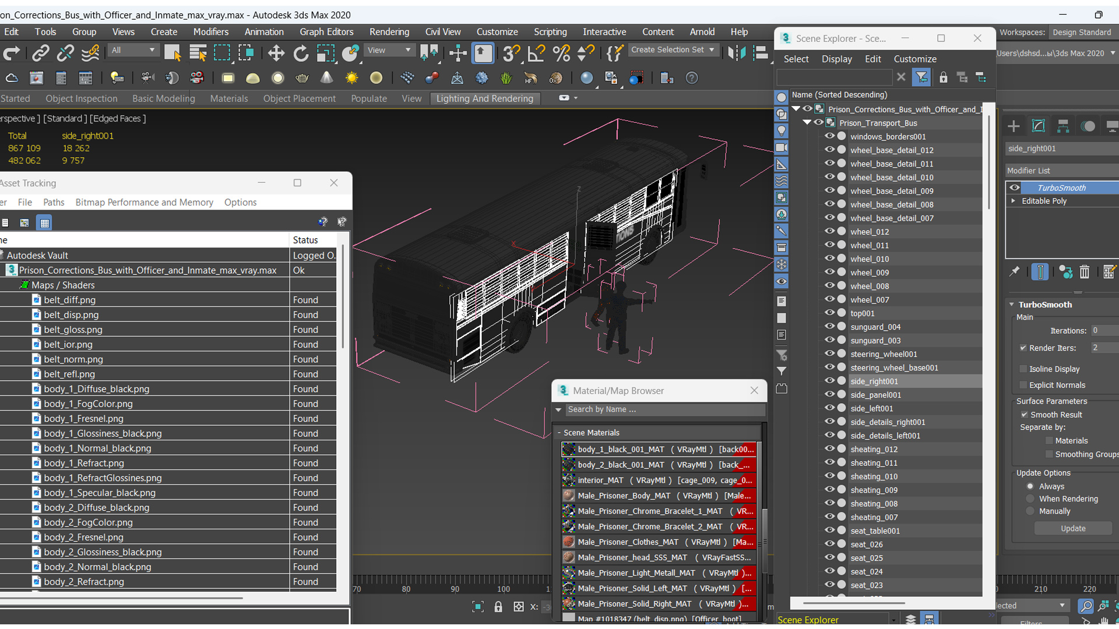Collapse the top-level scene root node
The width and height of the screenshot is (1119, 629).
pos(796,109)
